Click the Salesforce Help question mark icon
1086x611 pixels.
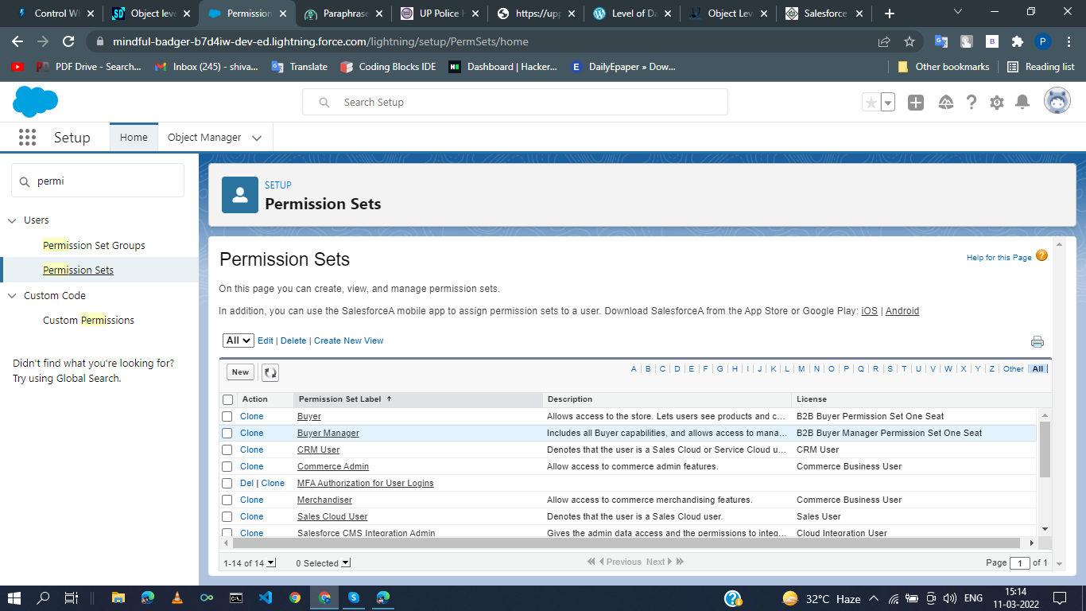[972, 103]
